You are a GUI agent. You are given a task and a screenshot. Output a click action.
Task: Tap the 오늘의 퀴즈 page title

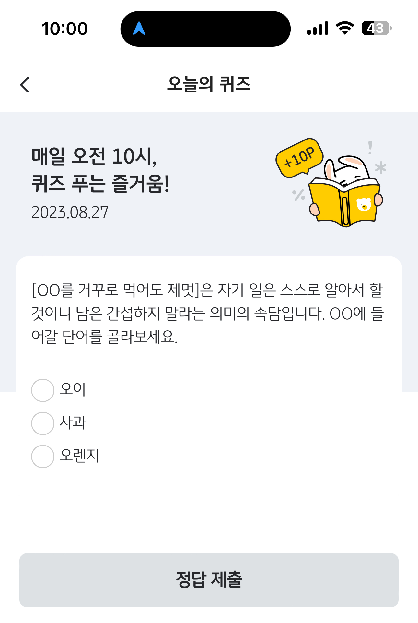click(209, 84)
